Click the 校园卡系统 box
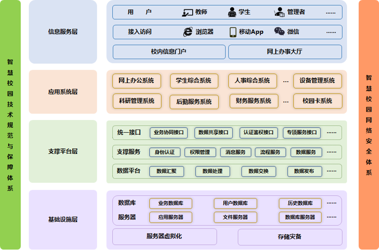Screen dimensions: 379x250 (x=317, y=101)
